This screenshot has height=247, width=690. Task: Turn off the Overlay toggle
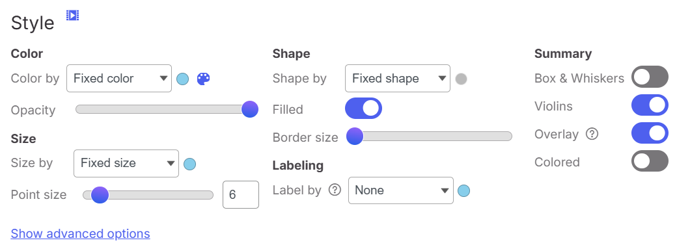tap(650, 133)
